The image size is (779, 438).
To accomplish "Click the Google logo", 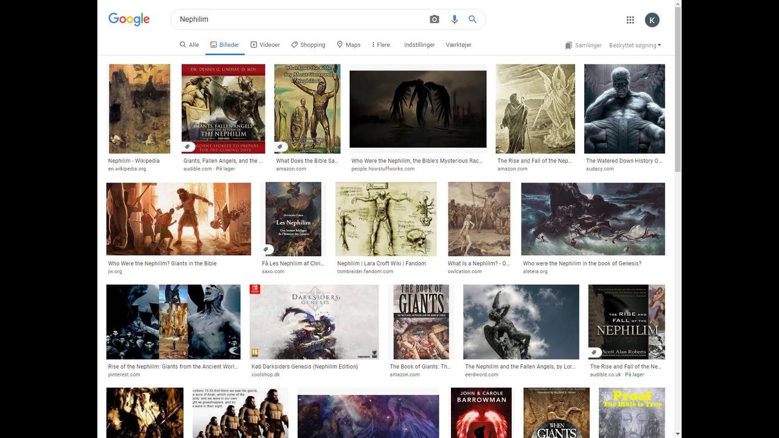I will 129,19.
